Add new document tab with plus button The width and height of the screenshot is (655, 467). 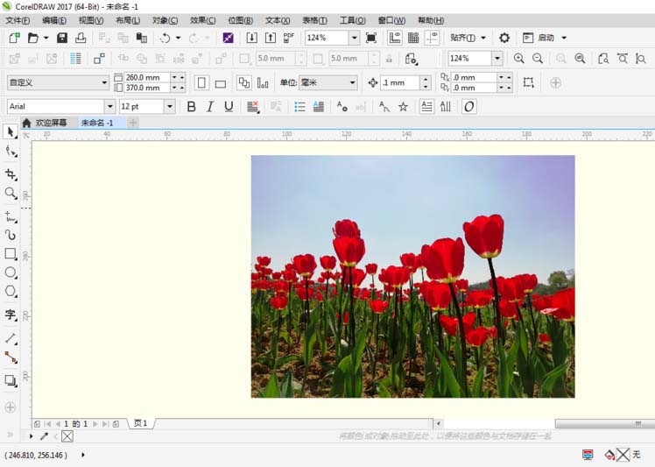(133, 123)
